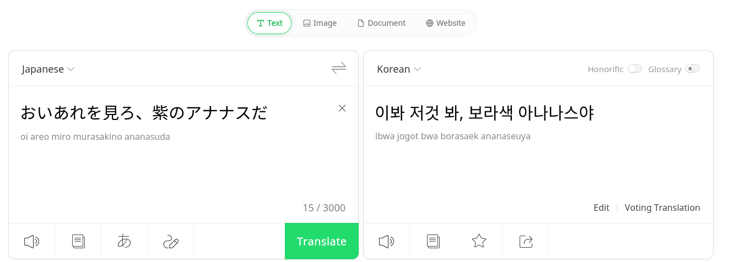Click the green Translate button
The height and width of the screenshot is (262, 729).
(x=322, y=241)
